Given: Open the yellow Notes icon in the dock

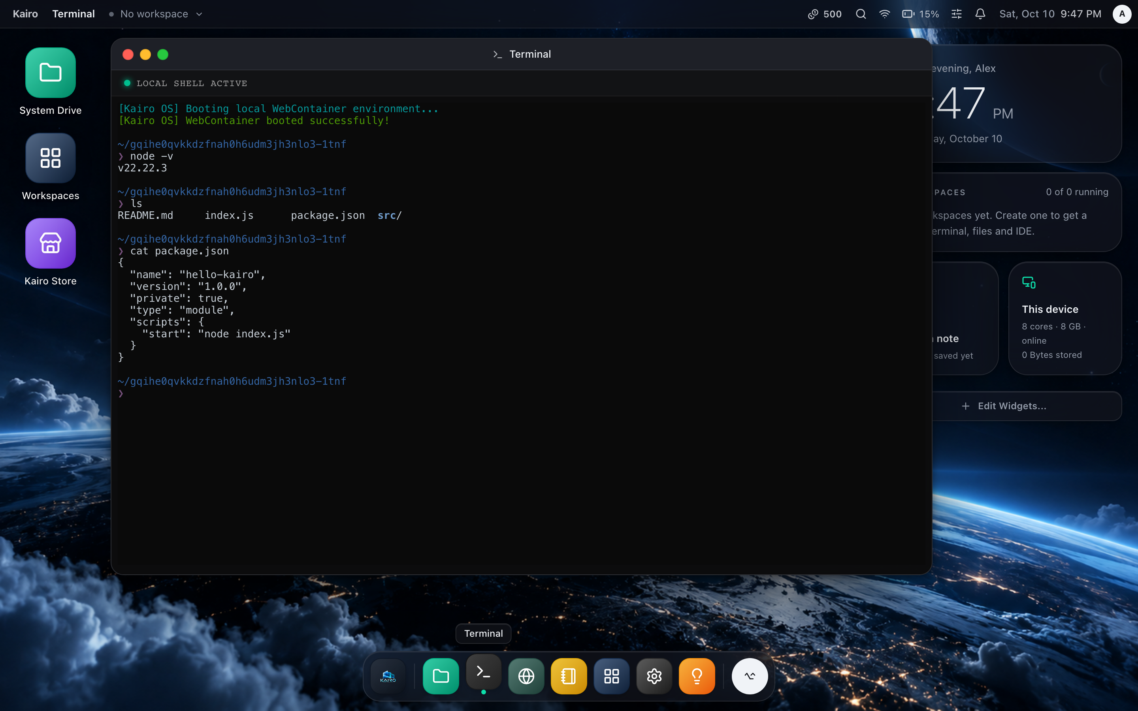Looking at the screenshot, I should [x=569, y=676].
